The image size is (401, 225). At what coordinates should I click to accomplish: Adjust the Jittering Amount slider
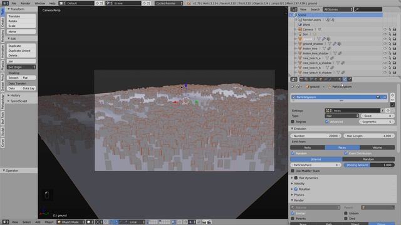[369, 165]
